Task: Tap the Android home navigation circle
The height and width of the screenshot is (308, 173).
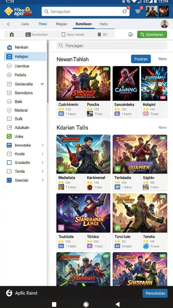Action: 86,304
